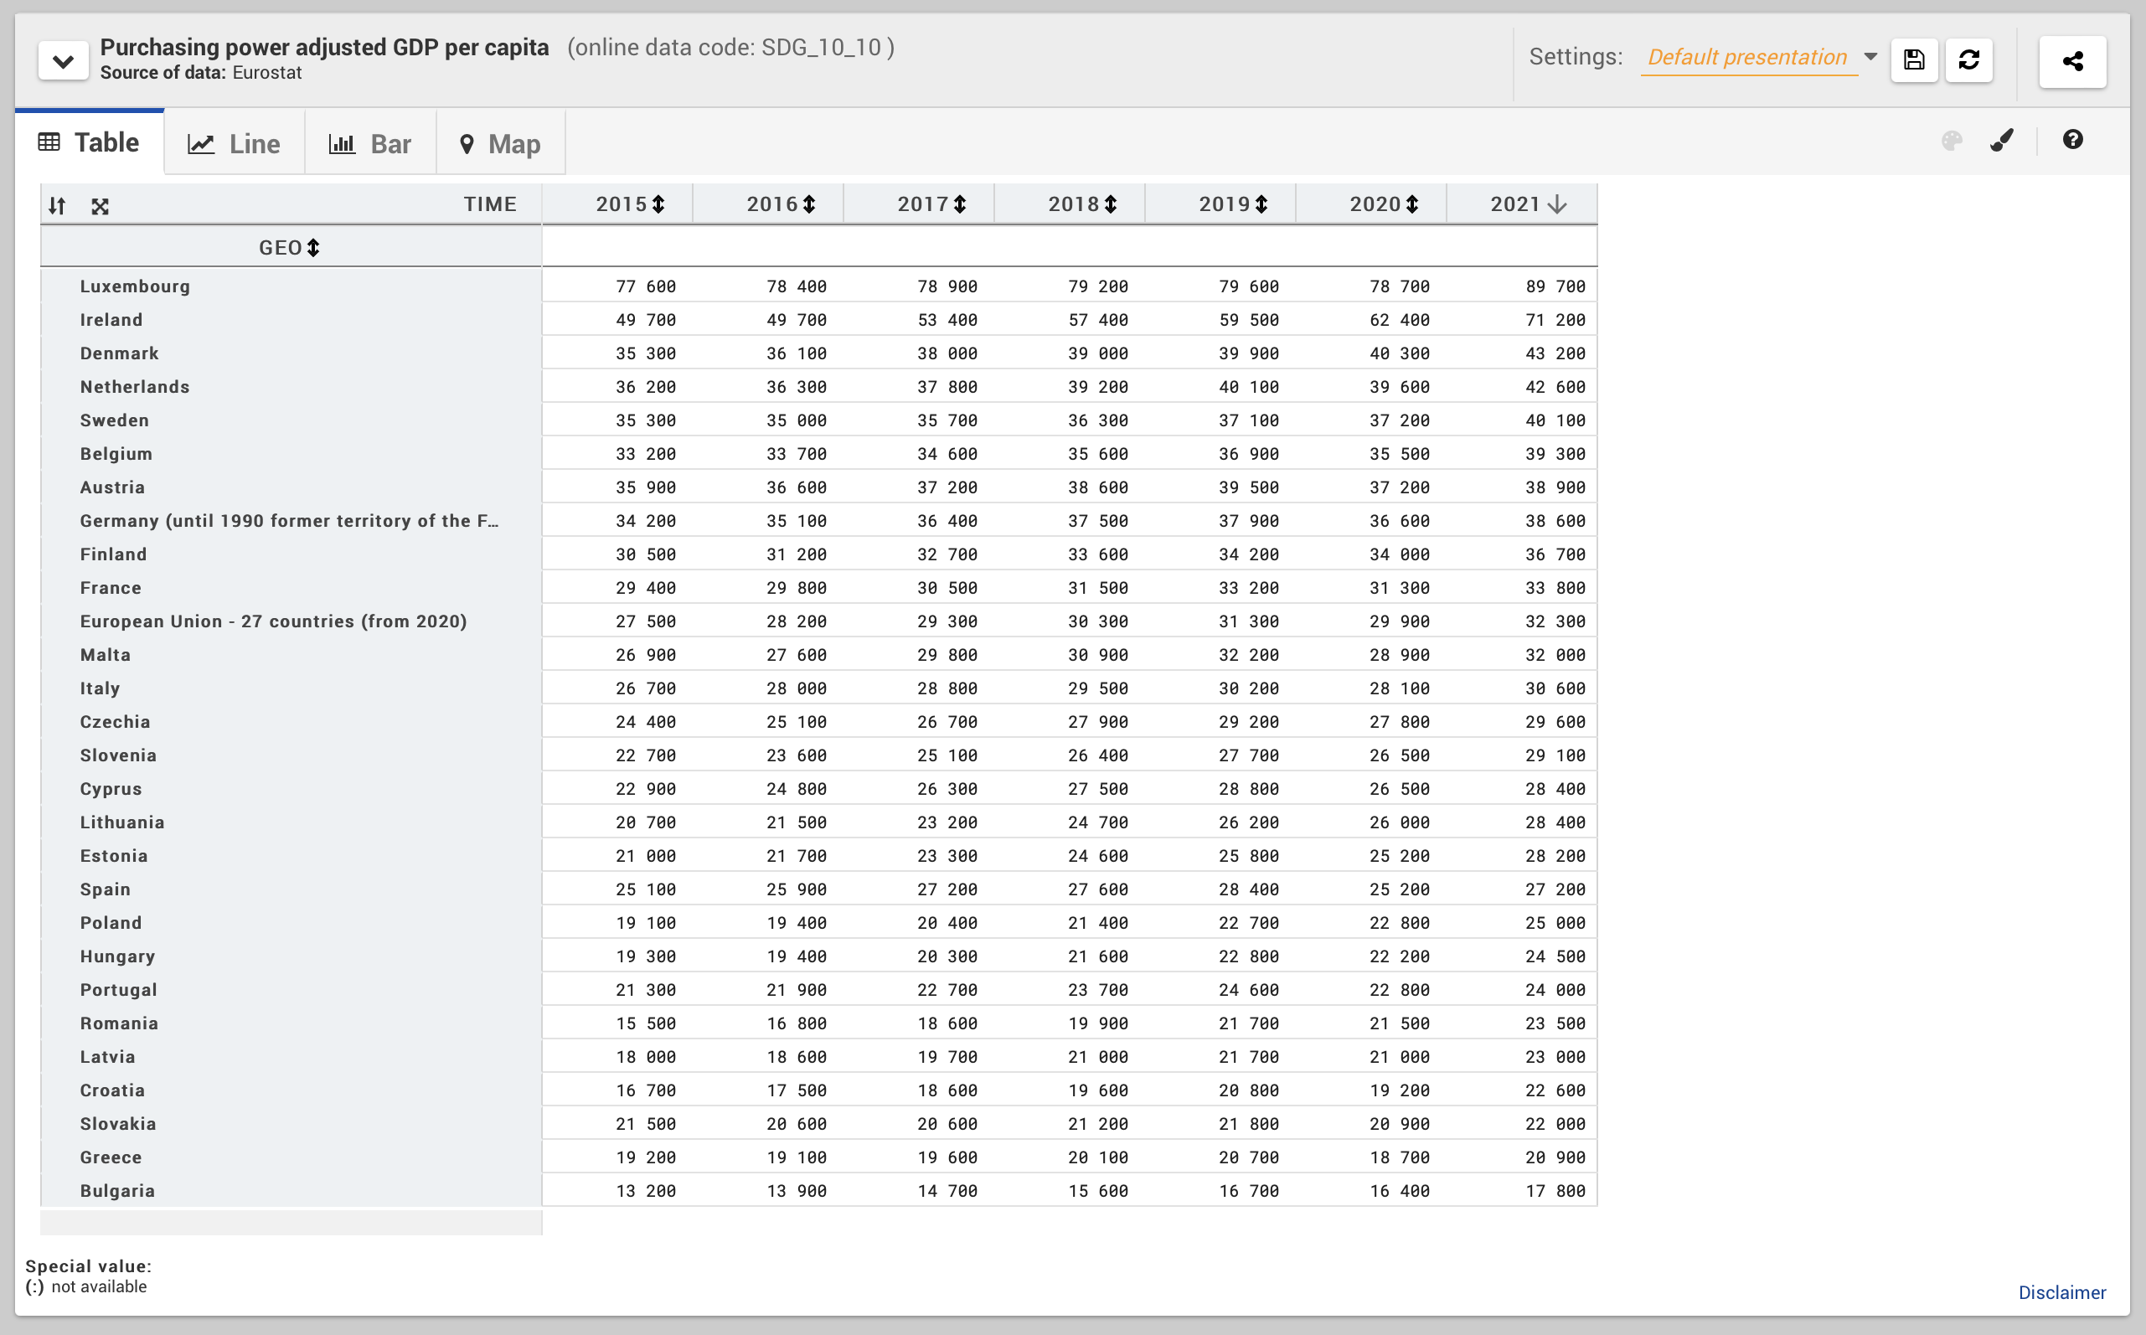This screenshot has height=1335, width=2146.
Task: Sort by the 2016 column
Action: (x=809, y=204)
